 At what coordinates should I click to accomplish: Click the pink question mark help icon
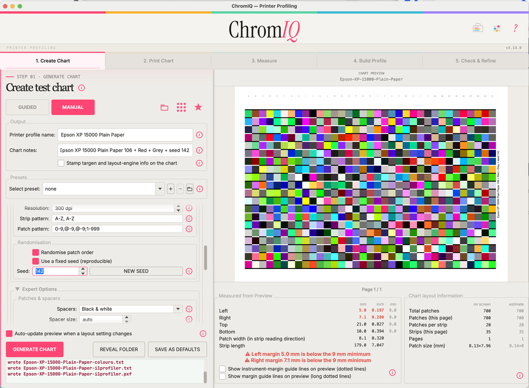click(515, 28)
